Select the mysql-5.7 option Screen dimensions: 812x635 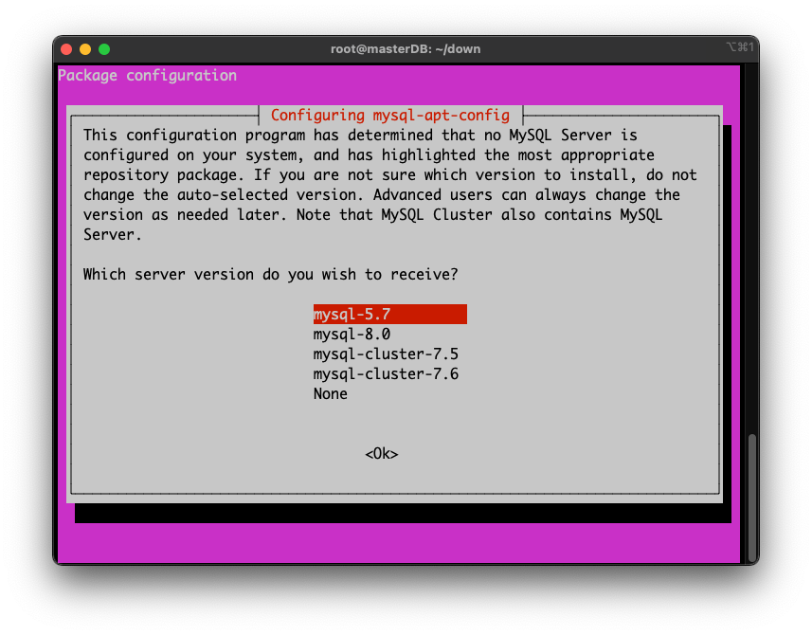[x=389, y=315]
